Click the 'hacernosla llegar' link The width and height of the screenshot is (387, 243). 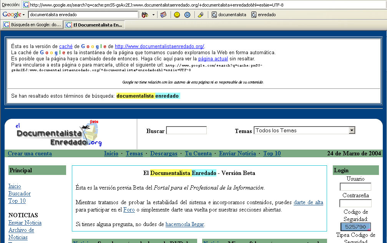(x=185, y=224)
